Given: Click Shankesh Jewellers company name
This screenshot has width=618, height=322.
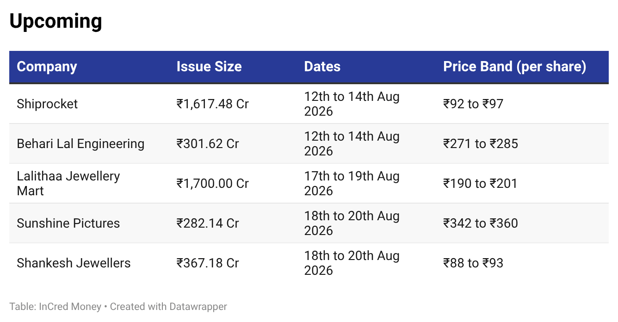Looking at the screenshot, I should tap(74, 263).
